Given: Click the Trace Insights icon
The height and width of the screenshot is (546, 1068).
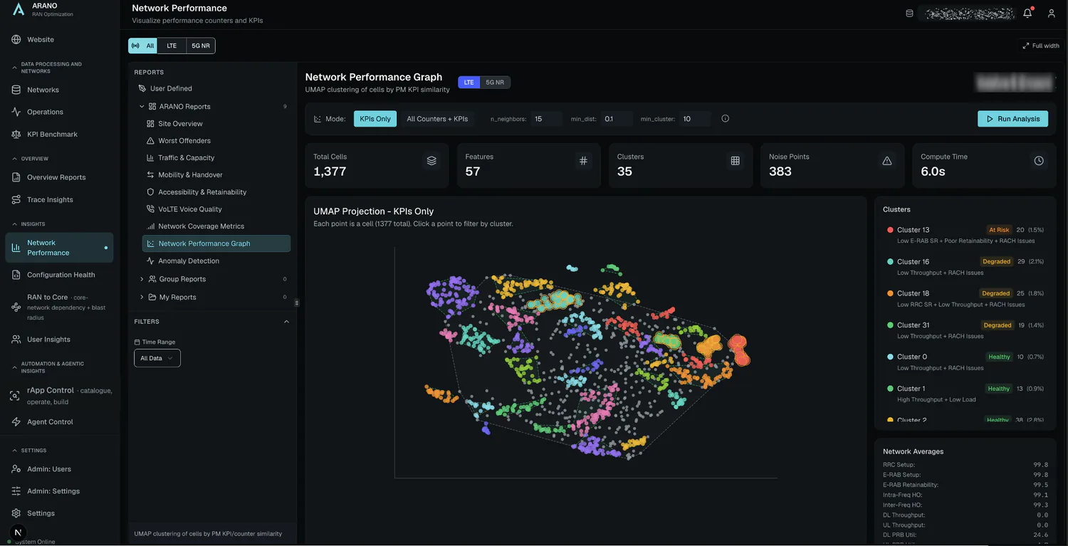Looking at the screenshot, I should [16, 199].
